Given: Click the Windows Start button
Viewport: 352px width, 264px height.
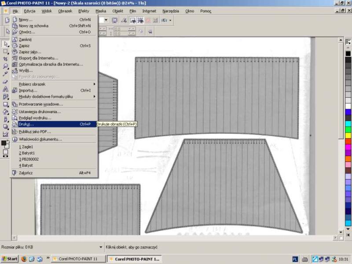Looking at the screenshot, I should pyautogui.click(x=9, y=259).
